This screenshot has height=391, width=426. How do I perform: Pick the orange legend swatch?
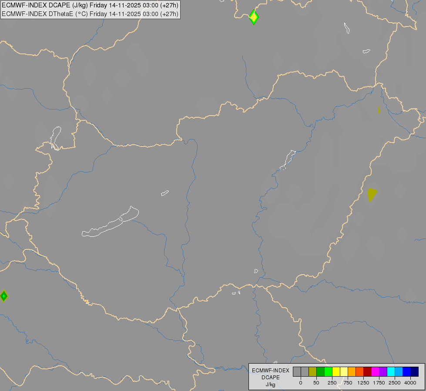(x=352, y=371)
